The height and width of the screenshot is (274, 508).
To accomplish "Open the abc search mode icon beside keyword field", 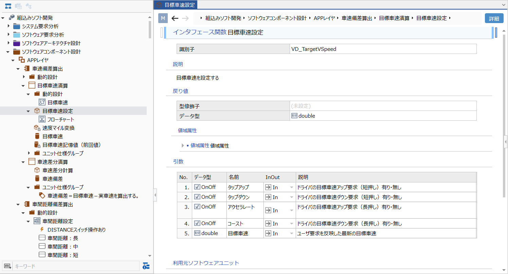I will point(7,266).
